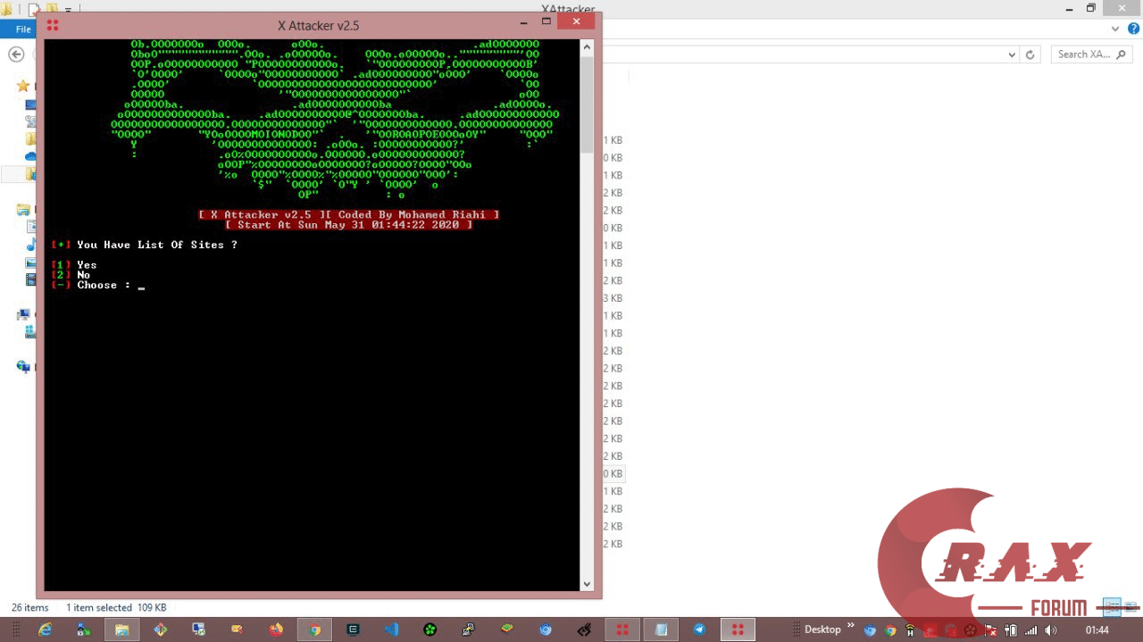Switch Explorer to Details view icon
Viewport: 1143px width, 642px height.
1112,607
